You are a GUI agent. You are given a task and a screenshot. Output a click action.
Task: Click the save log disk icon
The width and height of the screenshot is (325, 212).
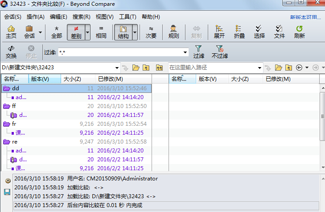[7, 192]
